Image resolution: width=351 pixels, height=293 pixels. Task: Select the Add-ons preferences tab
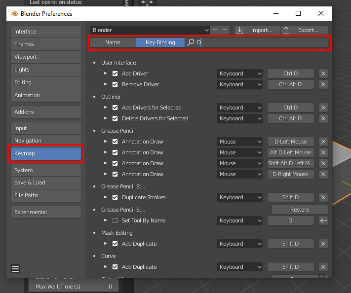pyautogui.click(x=46, y=112)
